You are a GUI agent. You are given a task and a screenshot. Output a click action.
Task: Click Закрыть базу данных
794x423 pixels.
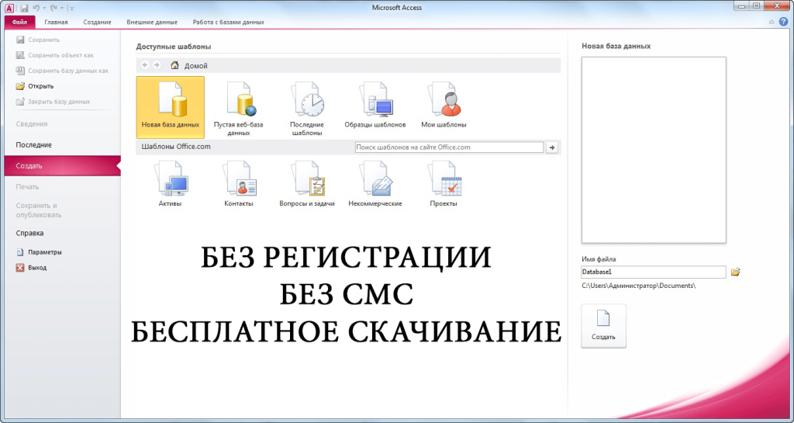tap(54, 102)
